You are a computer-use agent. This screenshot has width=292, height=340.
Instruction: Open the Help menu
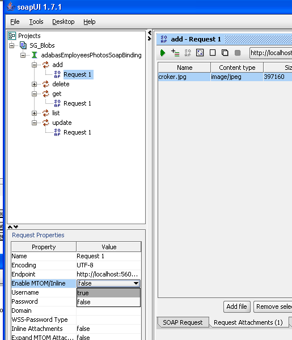[x=90, y=22]
